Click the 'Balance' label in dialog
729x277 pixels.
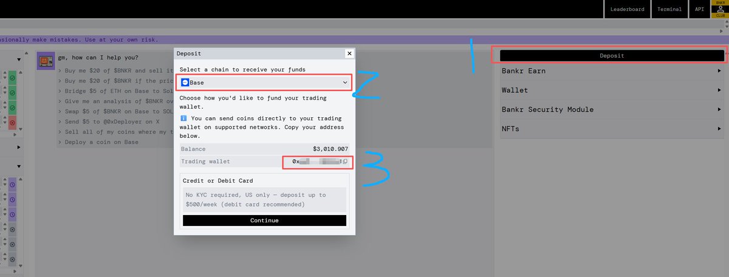(194, 149)
